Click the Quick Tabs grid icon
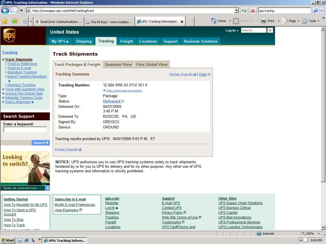 click(25, 21)
